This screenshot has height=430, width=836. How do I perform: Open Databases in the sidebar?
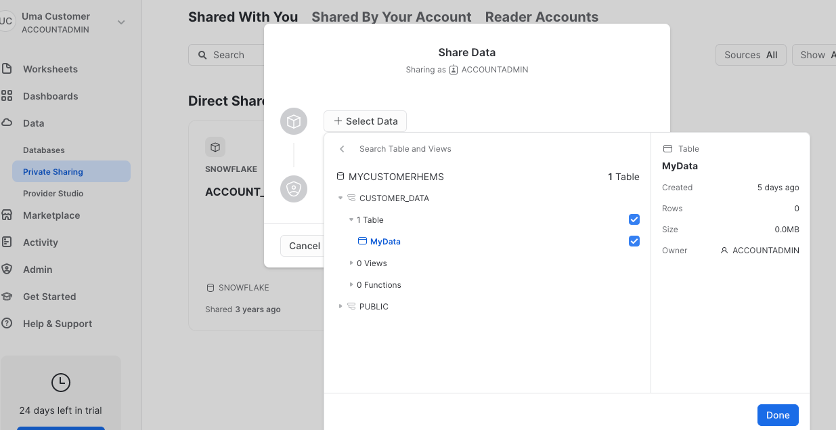(x=43, y=150)
